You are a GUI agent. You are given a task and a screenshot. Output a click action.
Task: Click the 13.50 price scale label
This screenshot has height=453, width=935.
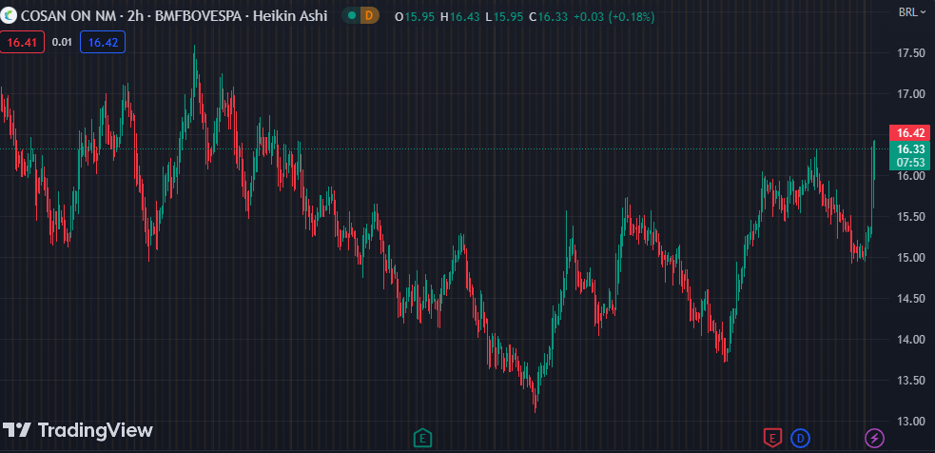pos(910,381)
